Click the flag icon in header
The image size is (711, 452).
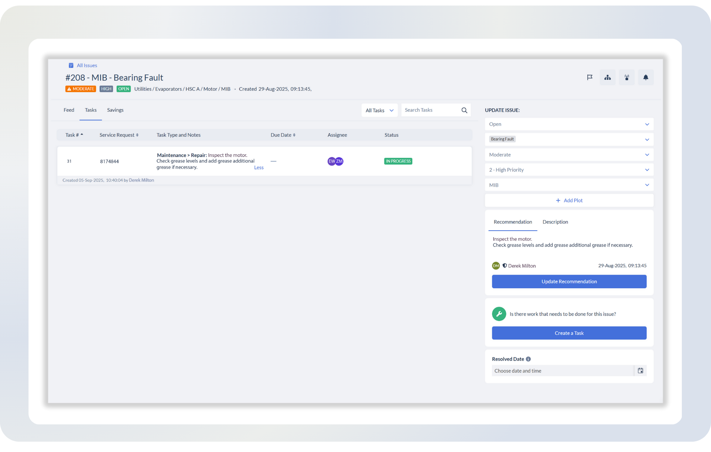click(589, 77)
